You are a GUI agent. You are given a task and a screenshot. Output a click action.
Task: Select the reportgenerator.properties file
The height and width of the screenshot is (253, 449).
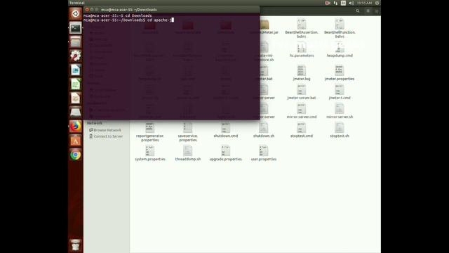tap(150, 132)
